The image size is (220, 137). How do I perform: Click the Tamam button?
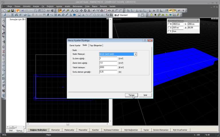[x=131, y=95]
